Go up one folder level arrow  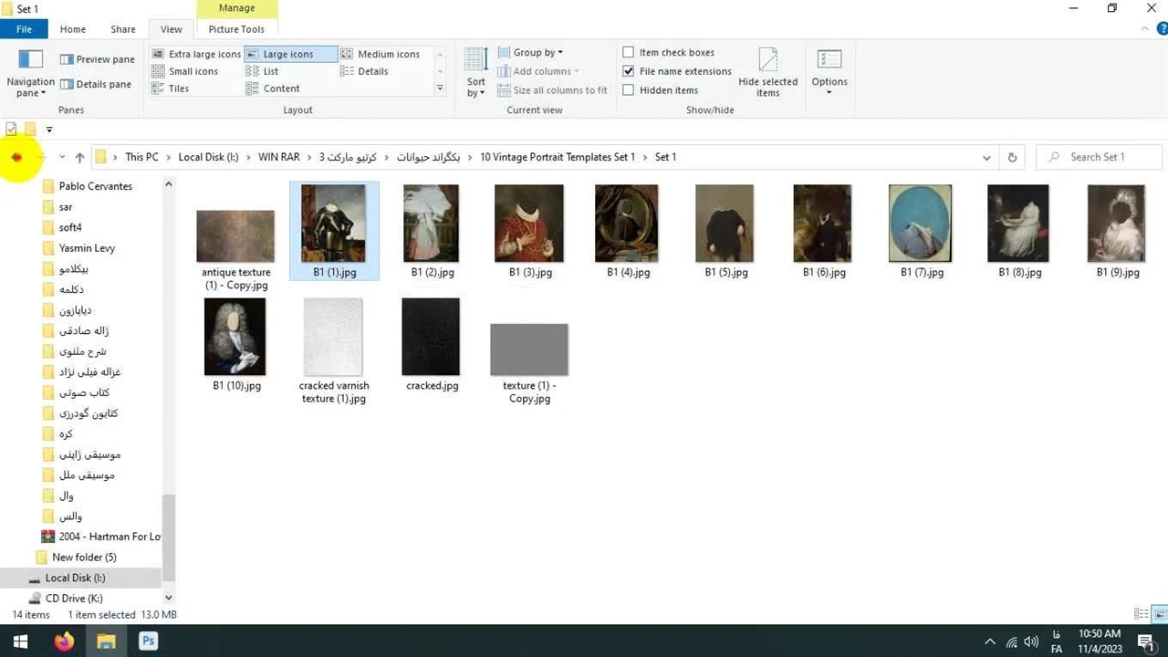tap(79, 157)
